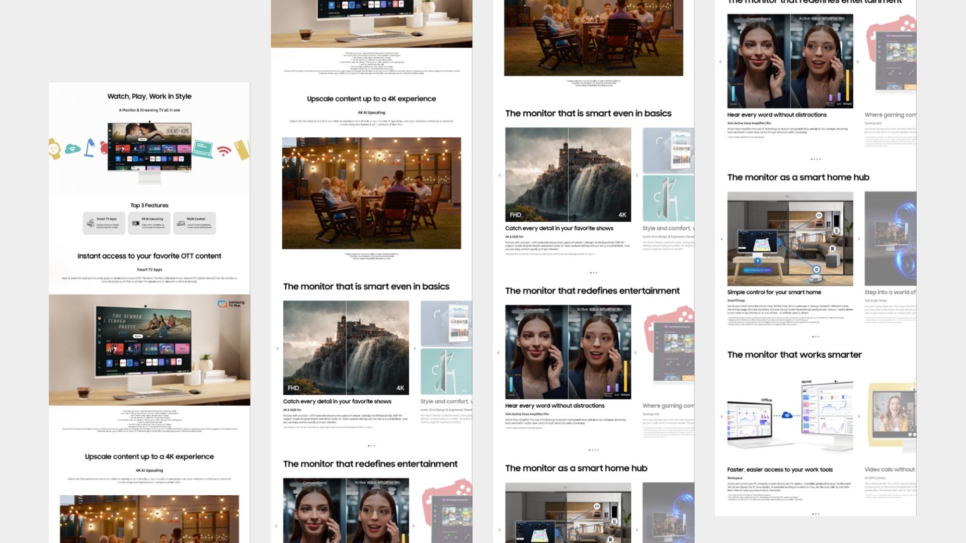Viewport: 966px width, 543px height.
Task: Open the Multi Control feature button
Action: tap(195, 223)
